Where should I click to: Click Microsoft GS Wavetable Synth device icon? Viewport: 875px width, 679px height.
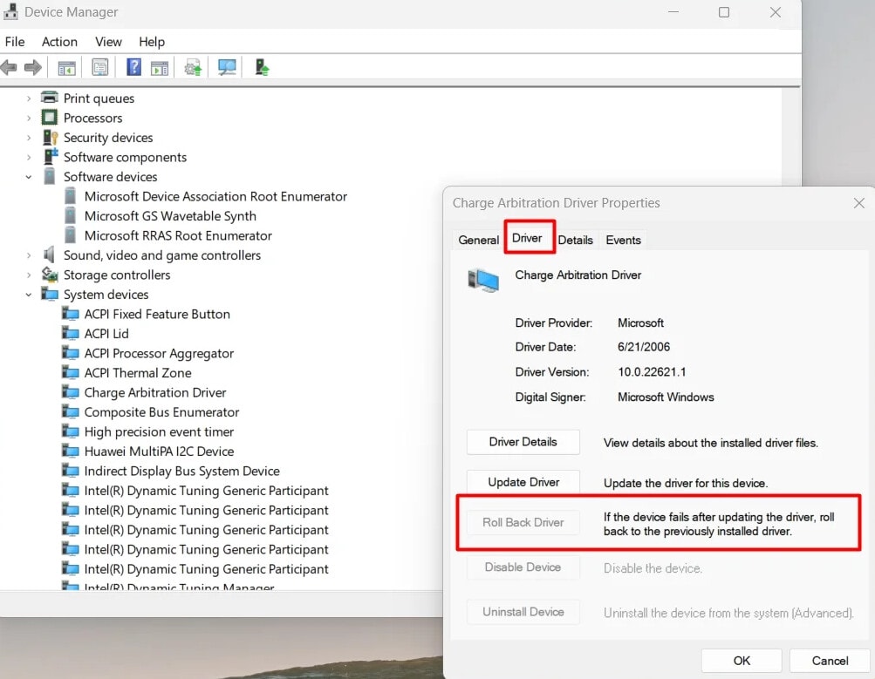71,216
